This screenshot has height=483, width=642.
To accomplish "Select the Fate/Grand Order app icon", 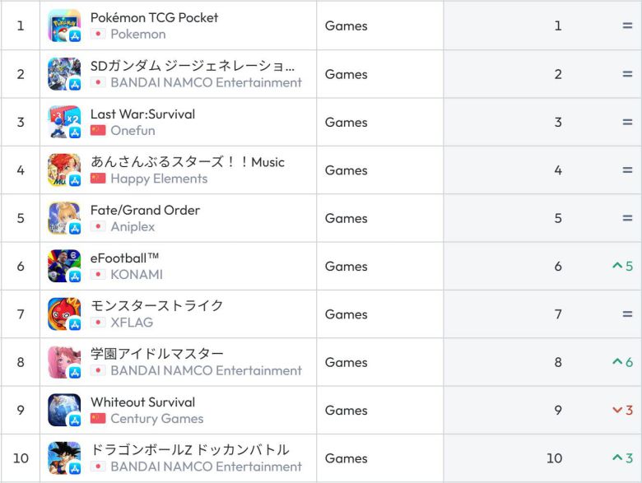I will pos(64,218).
